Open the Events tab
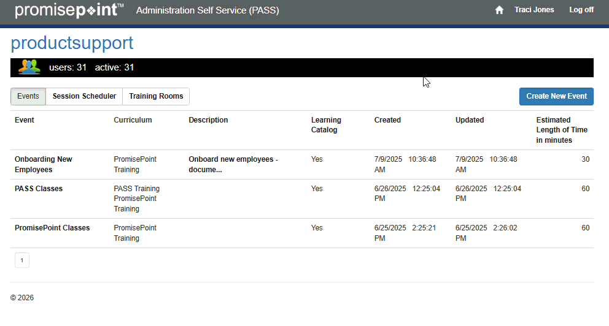This screenshot has height=326, width=609. click(28, 96)
